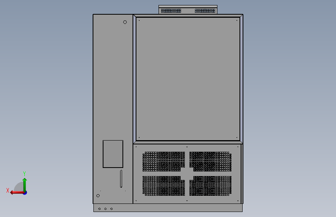Select the base plinth face of the cabinet

168,208
